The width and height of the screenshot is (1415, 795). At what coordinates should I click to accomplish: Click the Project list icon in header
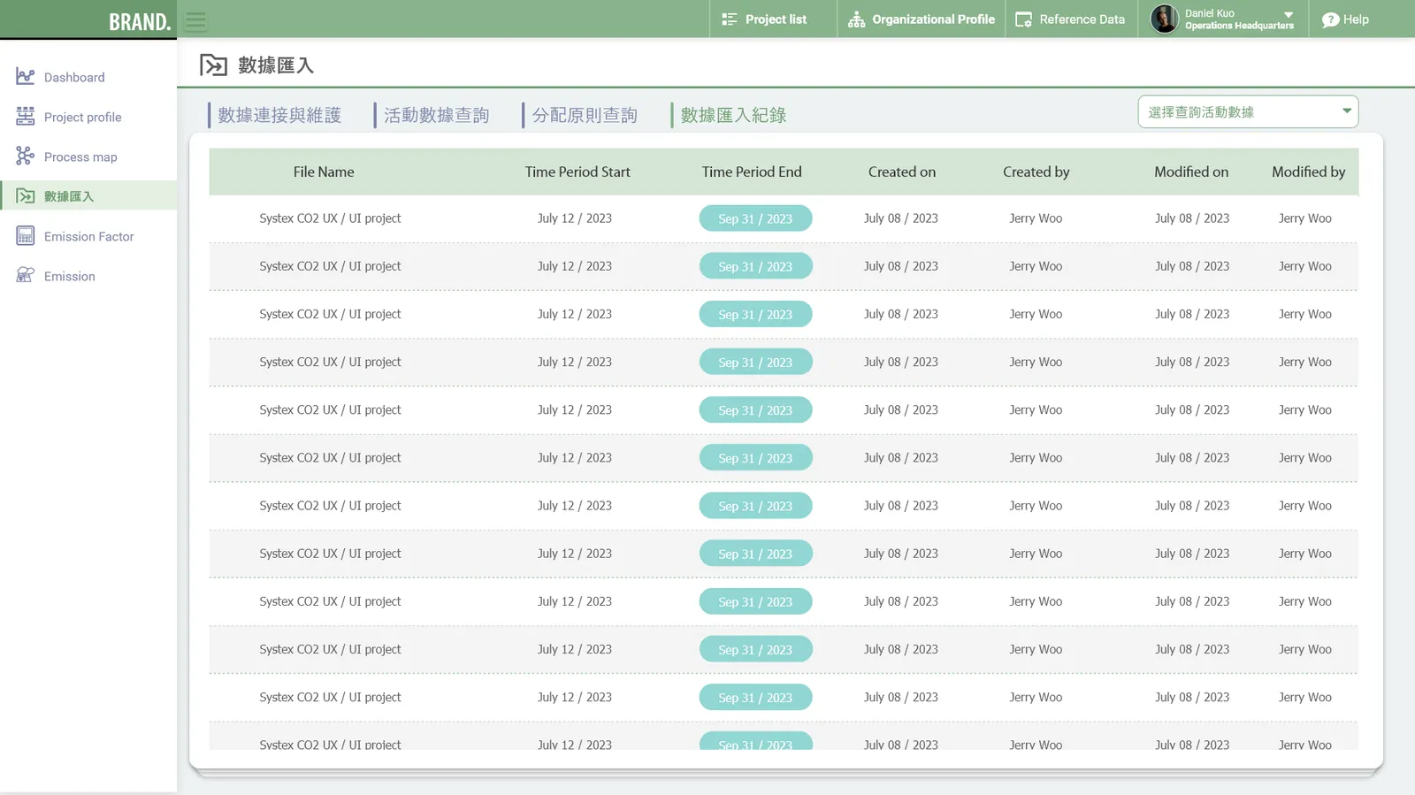(x=730, y=19)
